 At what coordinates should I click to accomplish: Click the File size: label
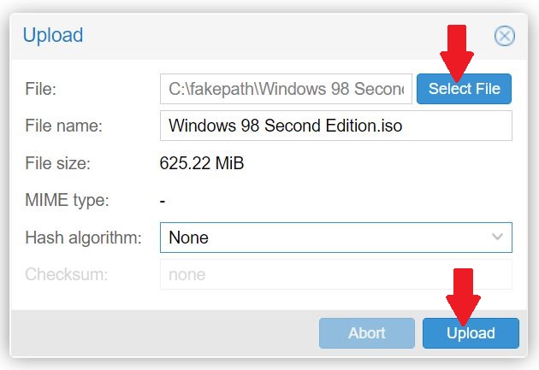tap(58, 163)
